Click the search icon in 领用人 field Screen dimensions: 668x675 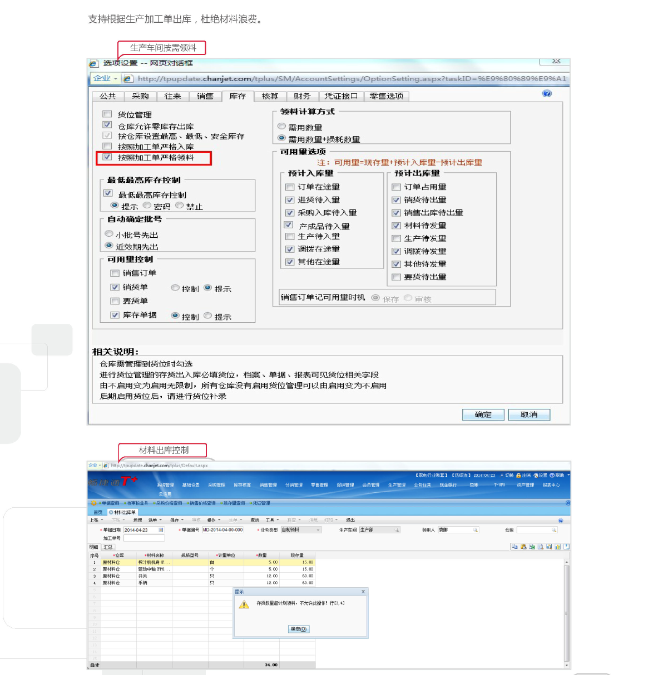coord(476,530)
